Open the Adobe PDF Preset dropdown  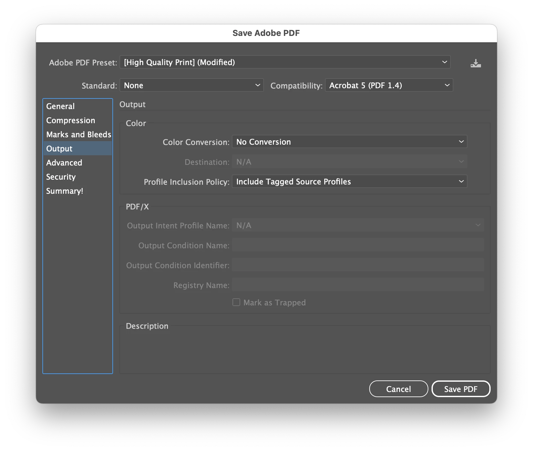click(x=285, y=62)
